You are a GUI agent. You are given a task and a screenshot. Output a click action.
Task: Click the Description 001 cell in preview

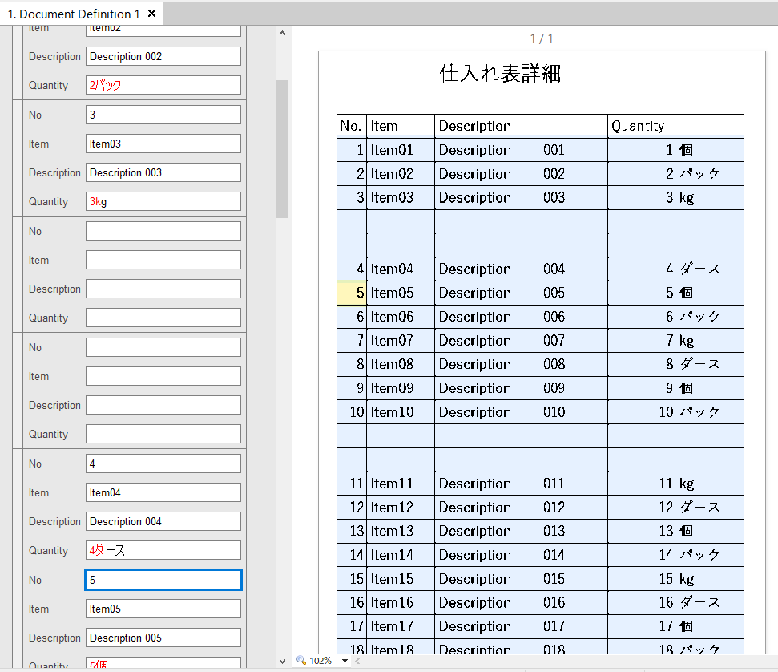(521, 149)
